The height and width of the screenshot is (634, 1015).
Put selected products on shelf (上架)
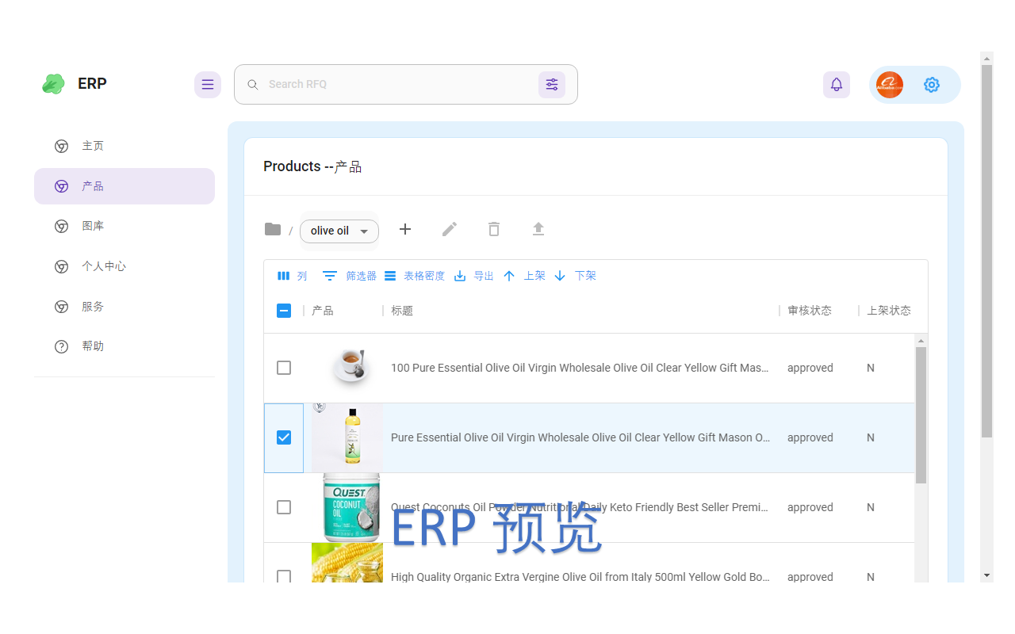524,276
